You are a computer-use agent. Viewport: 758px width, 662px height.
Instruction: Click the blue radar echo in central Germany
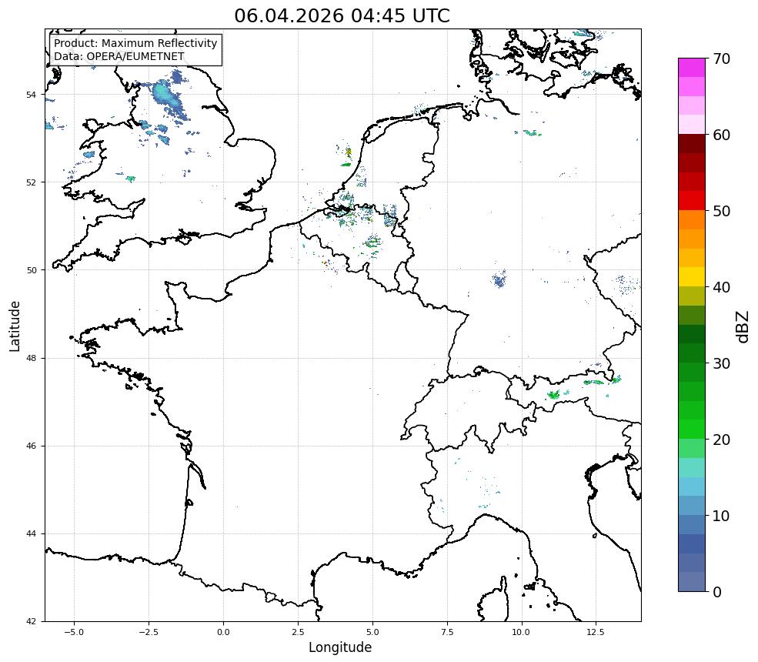point(499,279)
